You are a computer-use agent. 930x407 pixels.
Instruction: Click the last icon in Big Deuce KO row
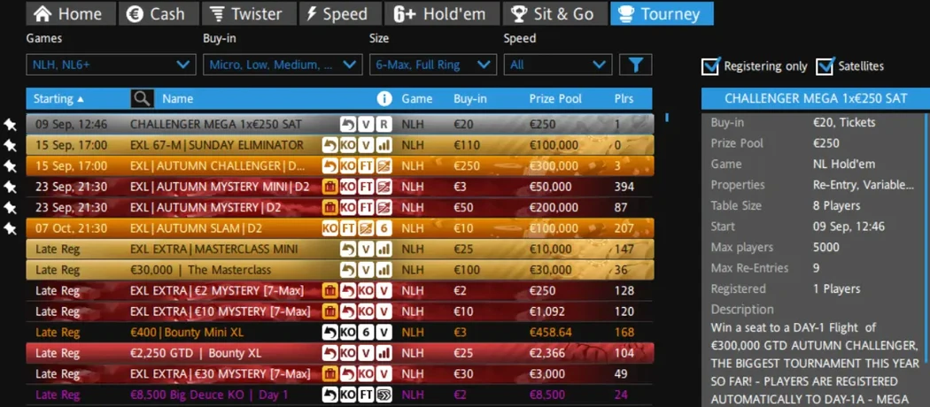click(x=384, y=395)
